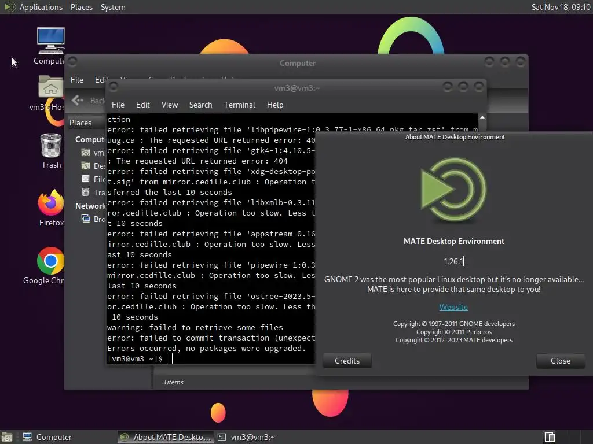Open terminal Search menu
The image size is (593, 444).
click(x=200, y=105)
